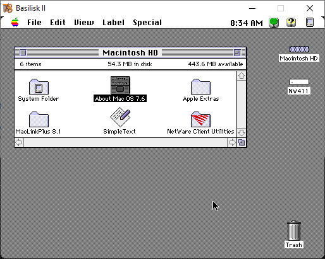Open the Apple menu
325x259 pixels.
15,22
